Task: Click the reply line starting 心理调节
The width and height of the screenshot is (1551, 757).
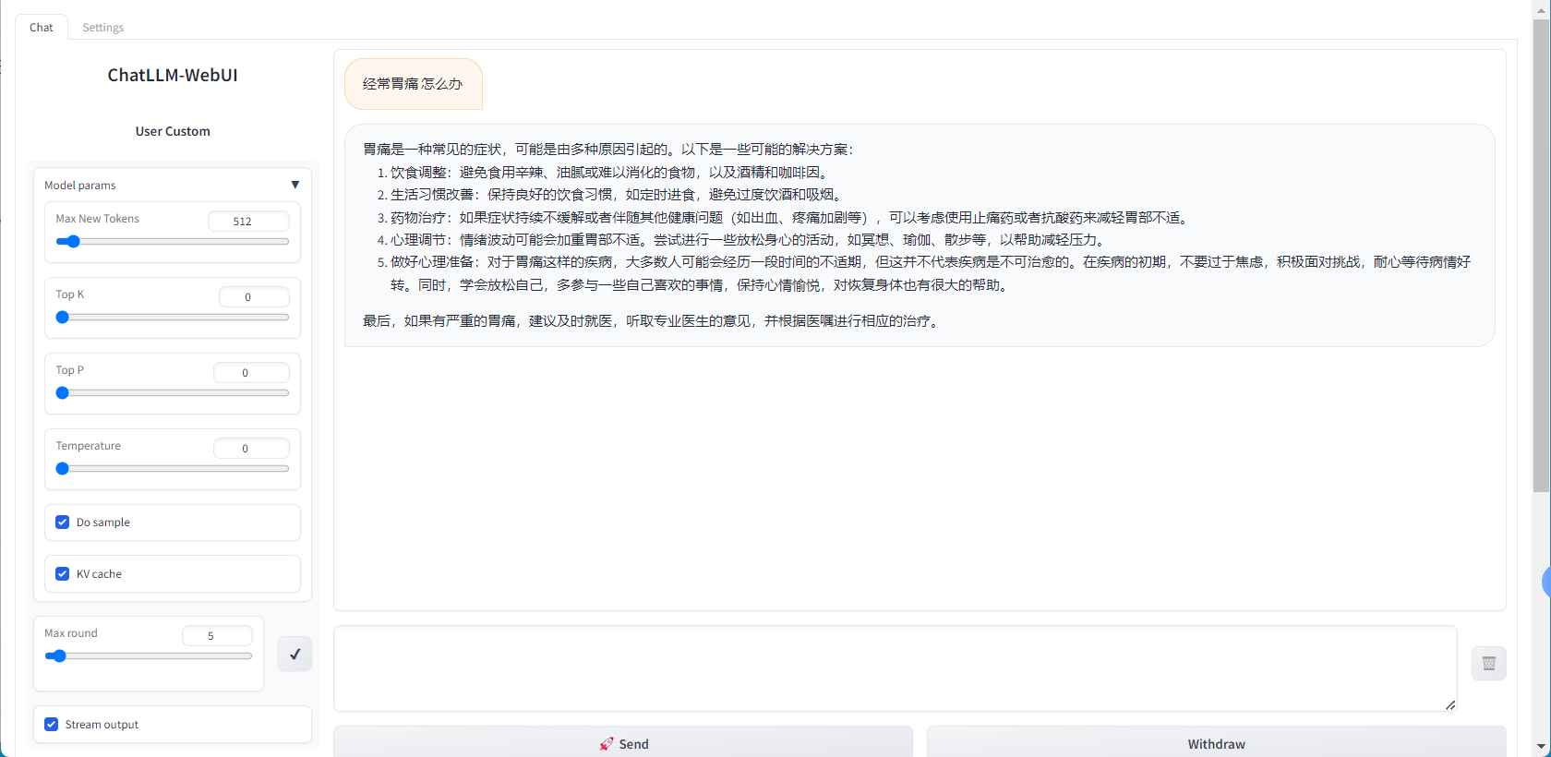Action: [749, 240]
